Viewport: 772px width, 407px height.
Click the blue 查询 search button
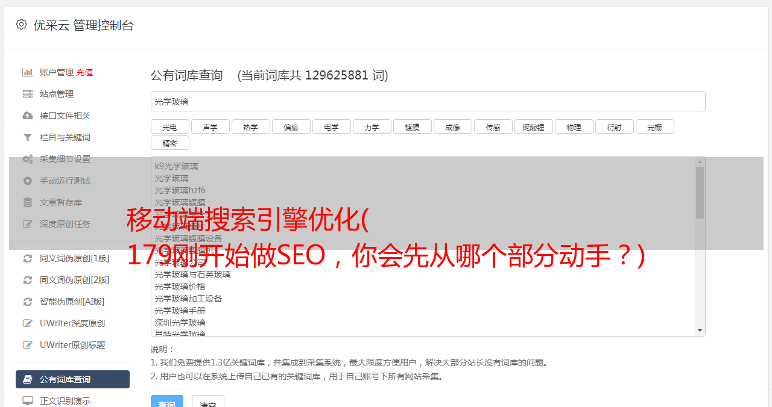(x=166, y=402)
